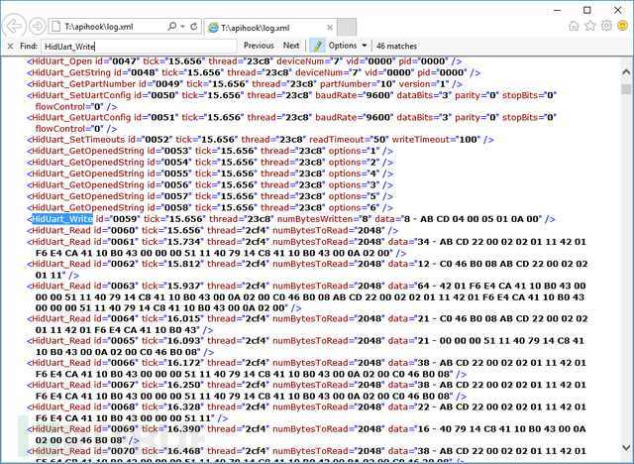The height and width of the screenshot is (464, 634).
Task: Click the HidUart_SetUartConfig tag
Action: (x=81, y=95)
